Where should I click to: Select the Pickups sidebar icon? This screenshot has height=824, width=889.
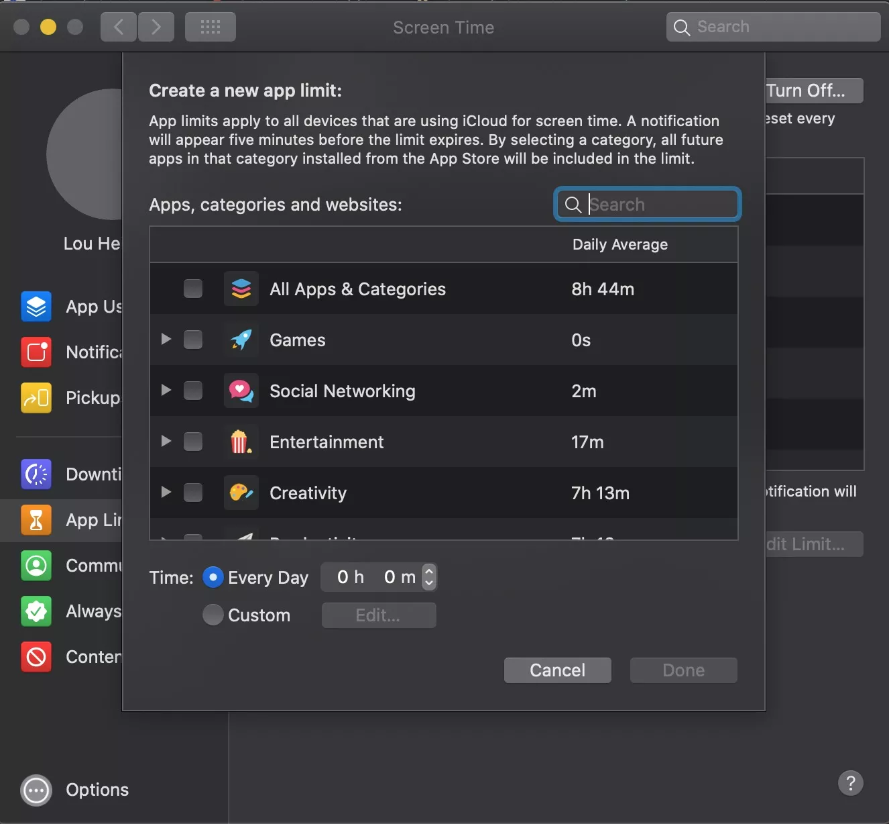36,398
